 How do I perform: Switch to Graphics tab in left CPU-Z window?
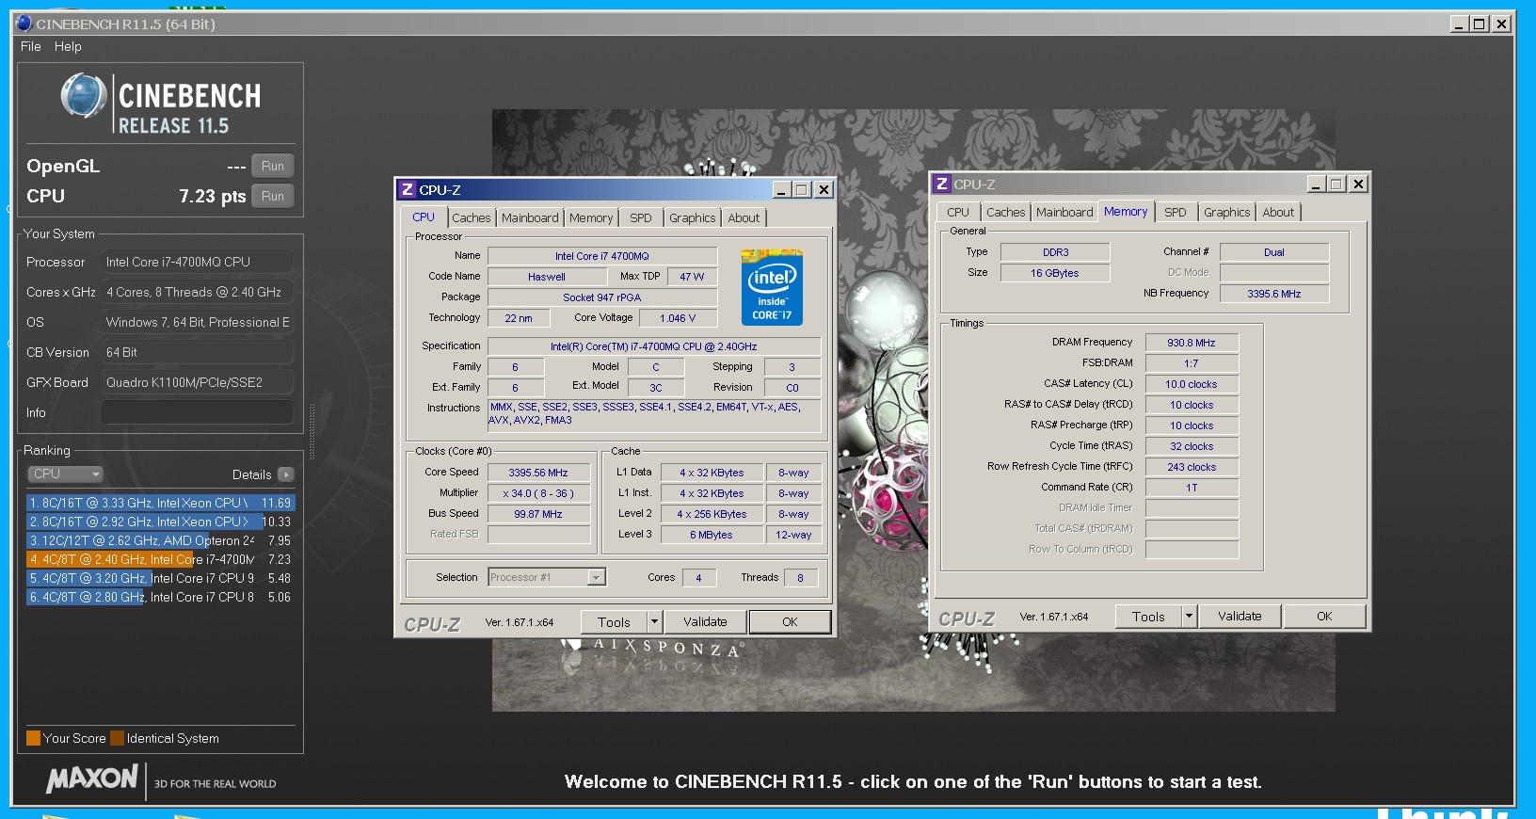(x=693, y=217)
